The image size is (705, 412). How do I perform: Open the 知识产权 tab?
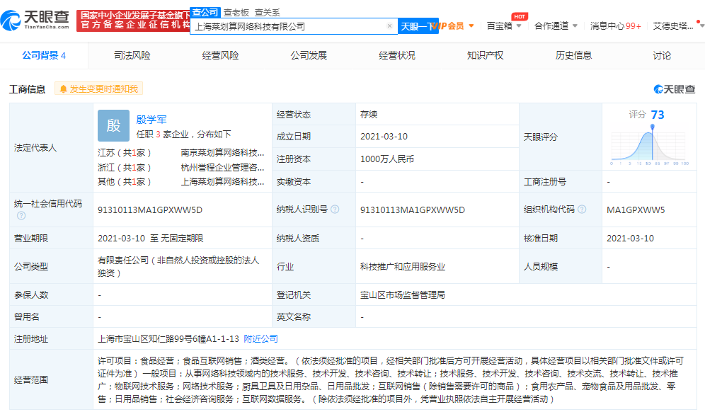pos(485,55)
